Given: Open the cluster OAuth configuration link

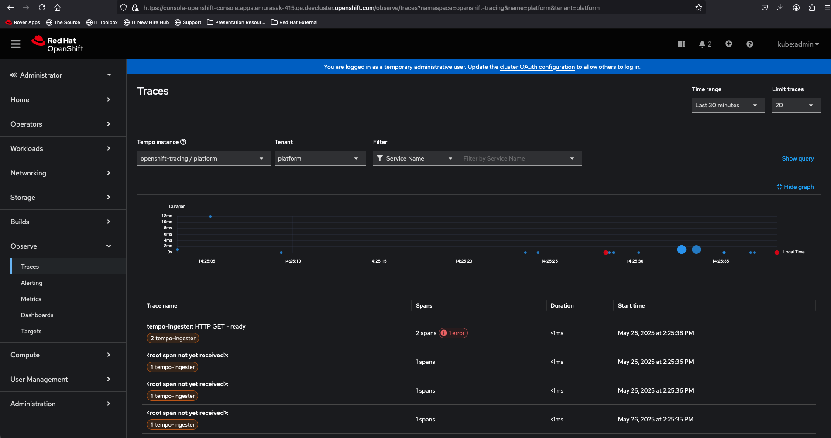Looking at the screenshot, I should 537,67.
